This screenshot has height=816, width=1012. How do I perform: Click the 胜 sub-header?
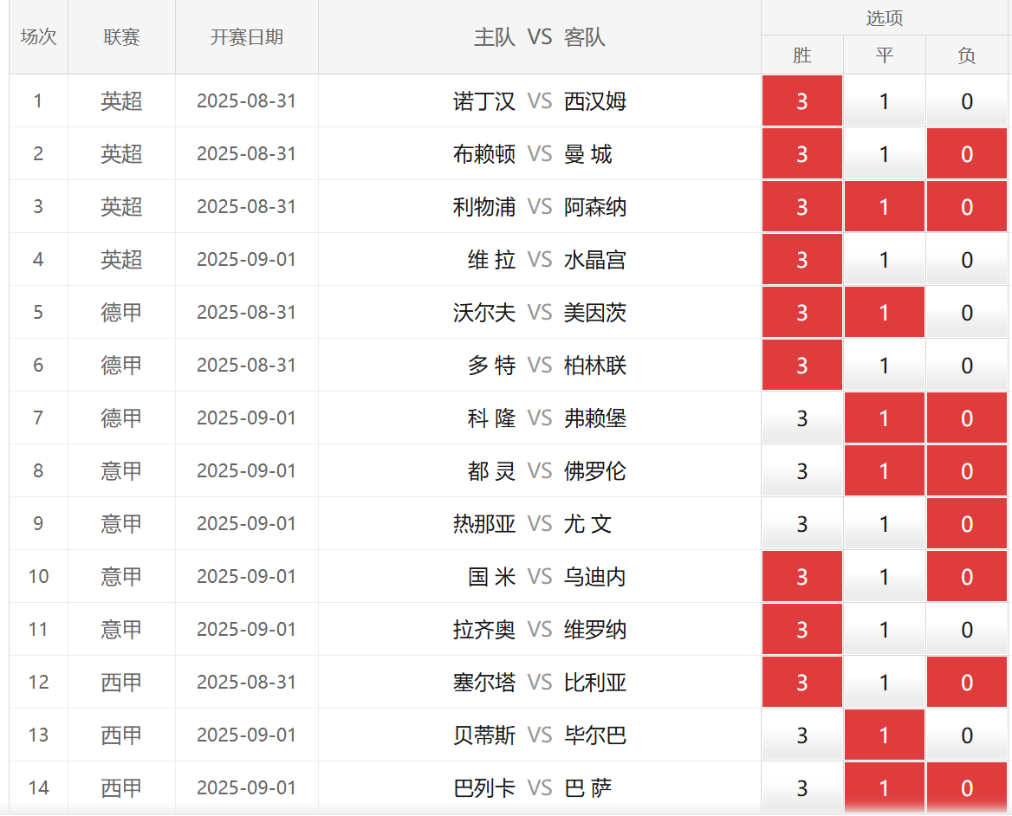click(x=801, y=55)
